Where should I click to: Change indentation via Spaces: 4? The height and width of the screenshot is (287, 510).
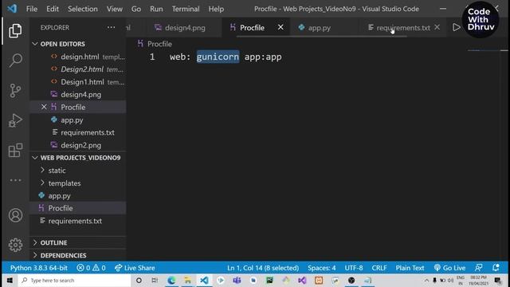point(321,268)
